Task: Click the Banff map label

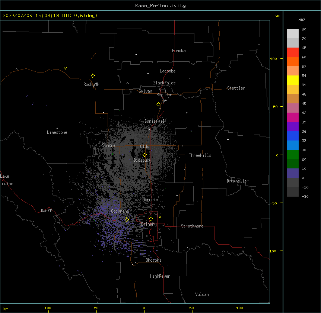Action: [46, 211]
